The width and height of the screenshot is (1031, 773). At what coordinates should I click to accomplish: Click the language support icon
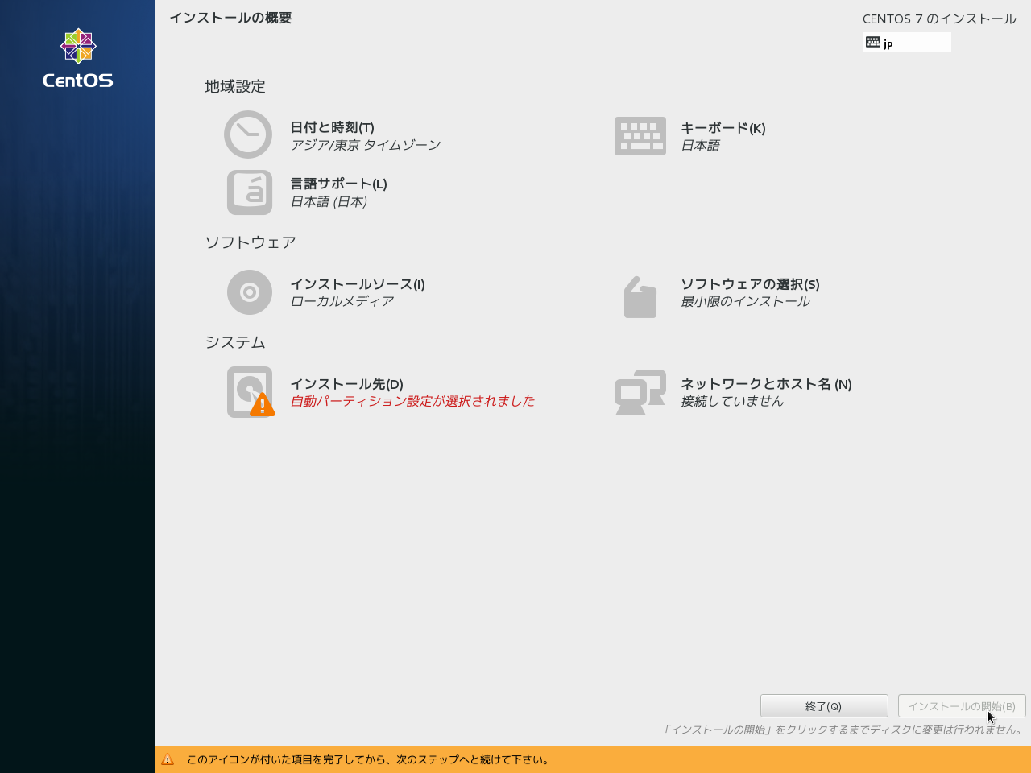[x=250, y=192]
